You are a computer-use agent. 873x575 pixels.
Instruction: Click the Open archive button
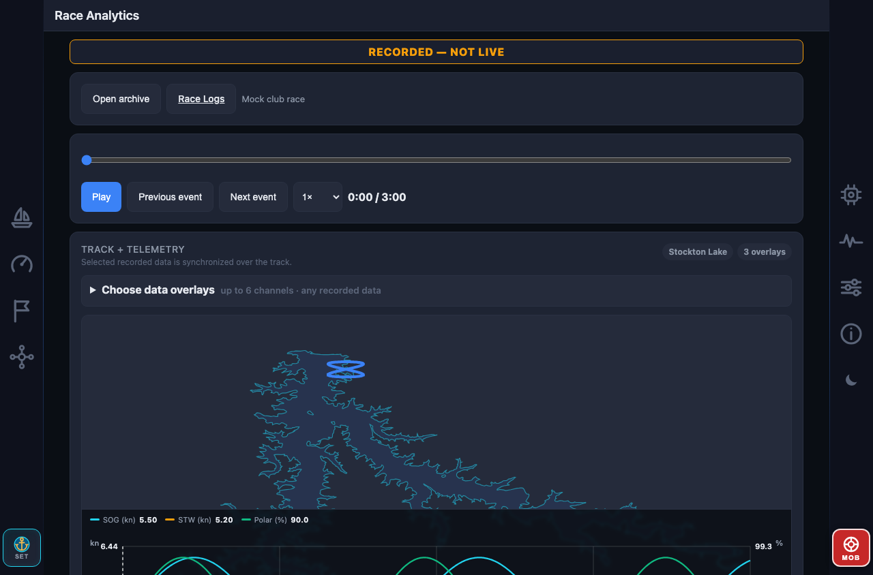point(121,99)
